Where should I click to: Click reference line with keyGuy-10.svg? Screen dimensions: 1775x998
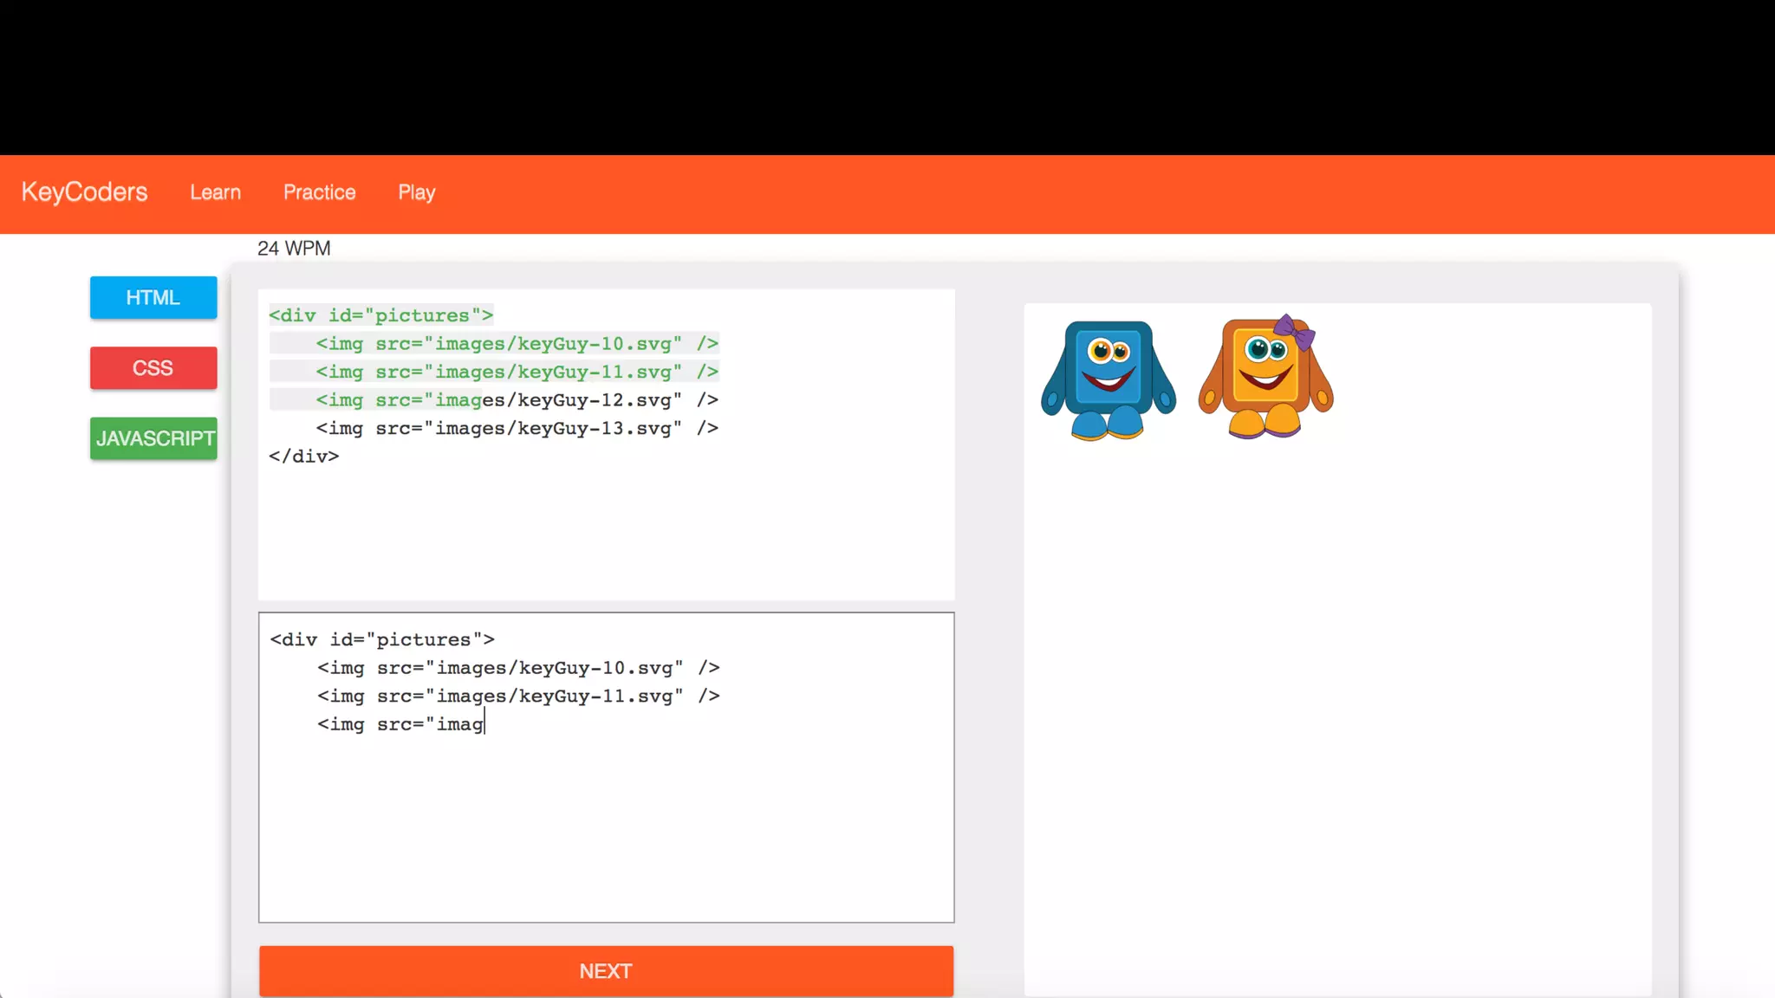[x=517, y=344]
